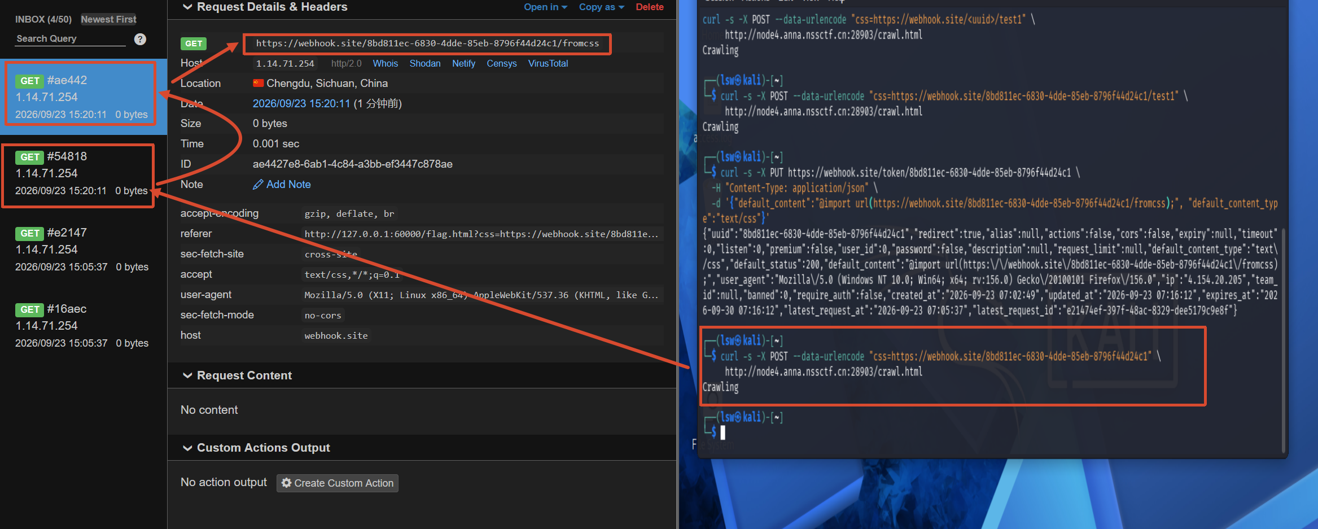The width and height of the screenshot is (1318, 529).
Task: Toggle the Newest First sort order
Action: coord(108,19)
